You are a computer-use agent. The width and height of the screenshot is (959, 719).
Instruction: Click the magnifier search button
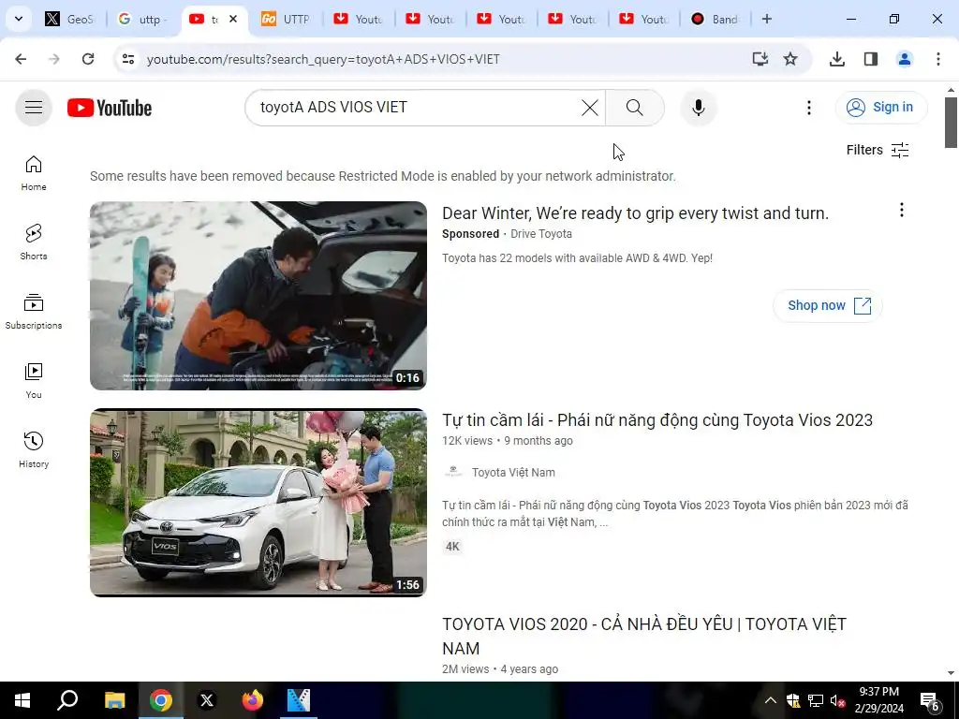pyautogui.click(x=634, y=108)
